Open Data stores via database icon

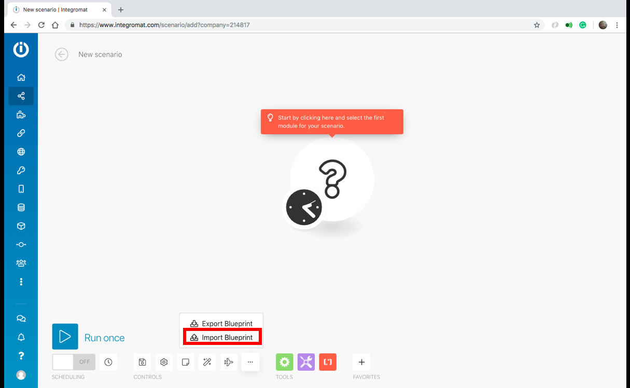[x=21, y=207]
